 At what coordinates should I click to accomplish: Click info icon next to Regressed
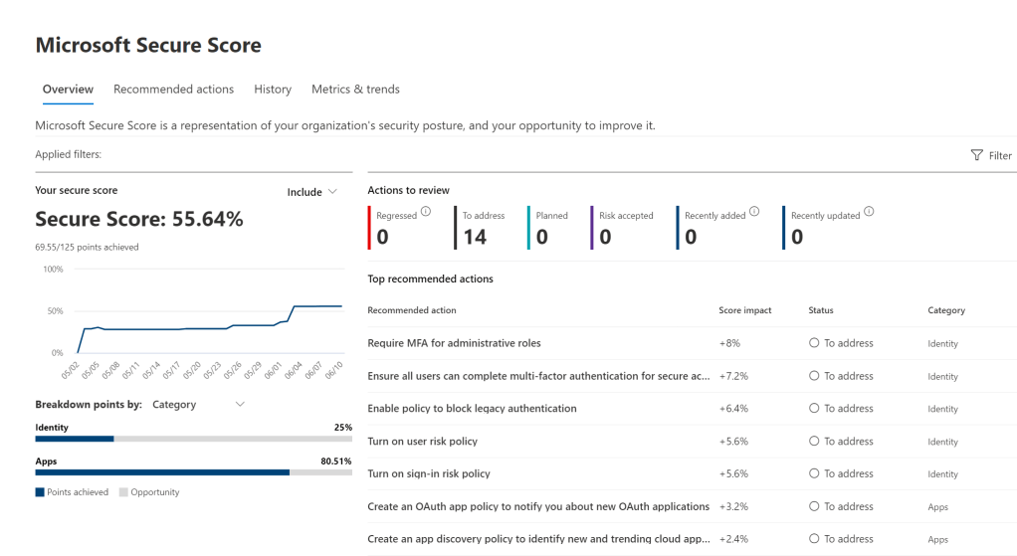tap(426, 211)
